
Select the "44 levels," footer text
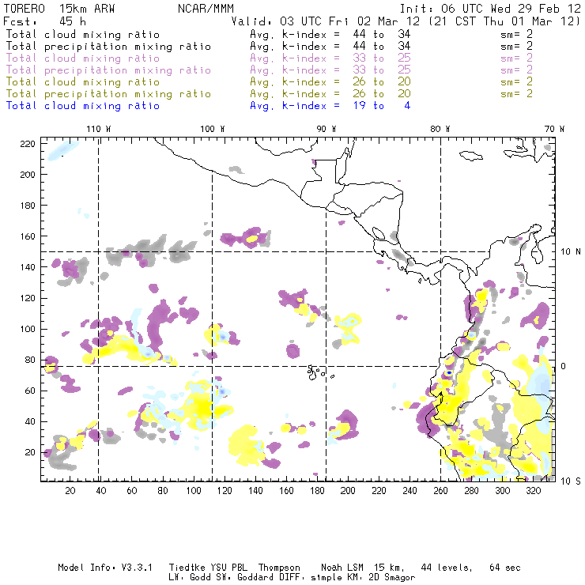pyautogui.click(x=447, y=568)
